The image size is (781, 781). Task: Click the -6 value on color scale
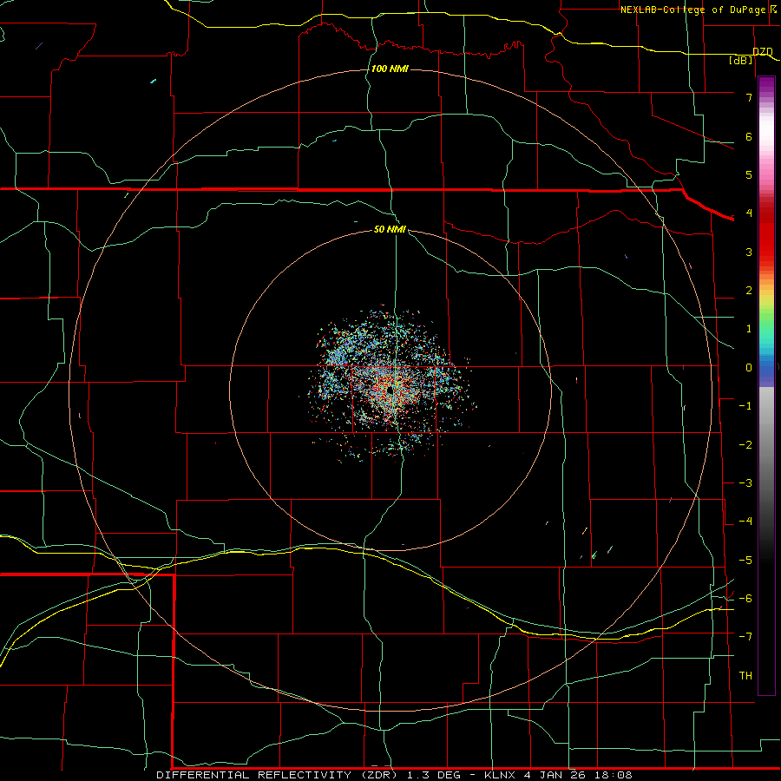(745, 599)
